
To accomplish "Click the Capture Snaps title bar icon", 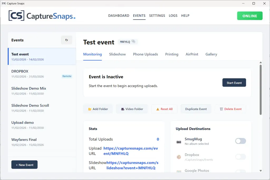I will coord(4,3).
